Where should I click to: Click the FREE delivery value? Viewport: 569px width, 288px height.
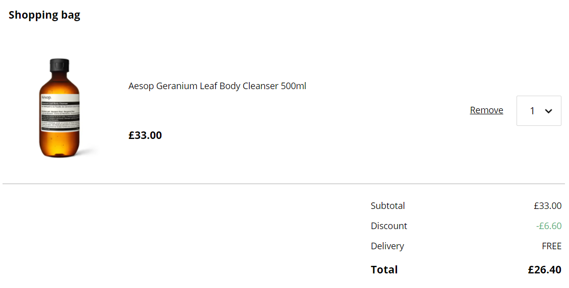tap(551, 246)
